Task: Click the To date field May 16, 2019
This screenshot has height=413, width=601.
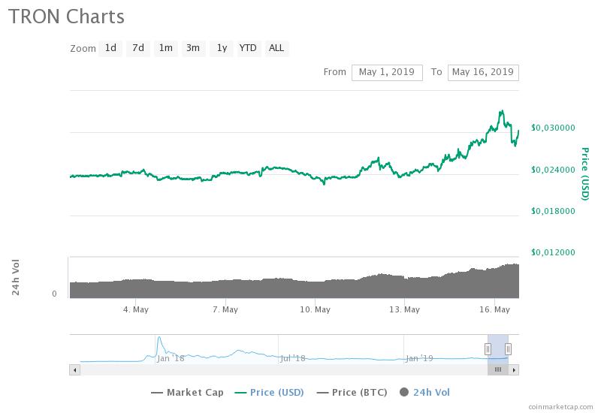Action: (483, 72)
